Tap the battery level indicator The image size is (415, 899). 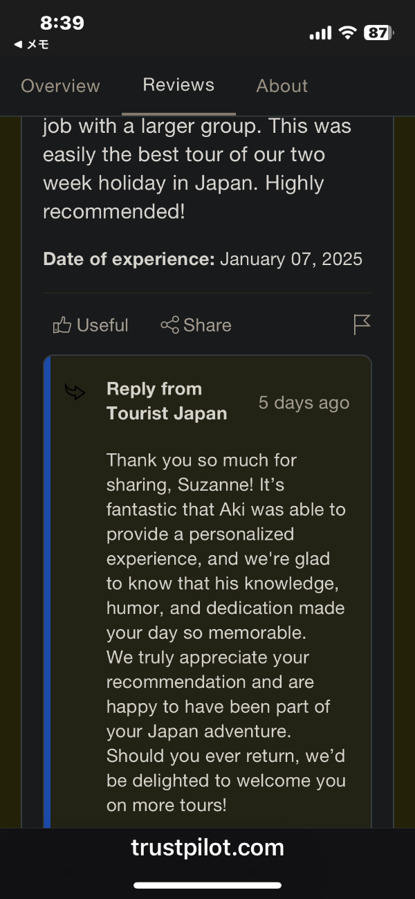coord(378,33)
